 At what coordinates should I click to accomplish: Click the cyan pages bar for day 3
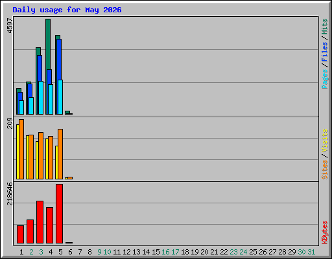coord(41,98)
